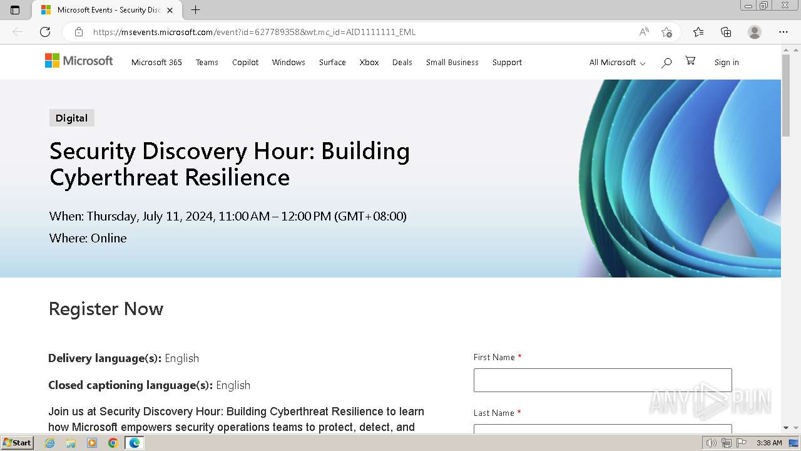Click the Register Now heading
Viewport: 801px width, 451px height.
click(106, 309)
